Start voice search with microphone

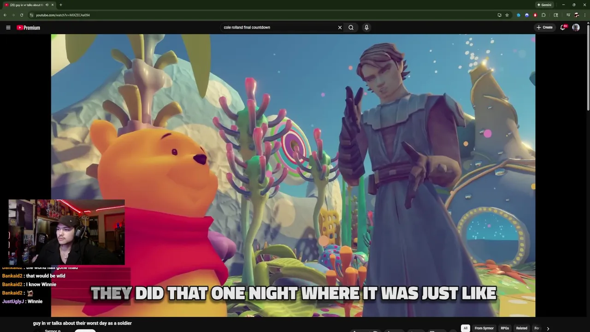pos(366,28)
